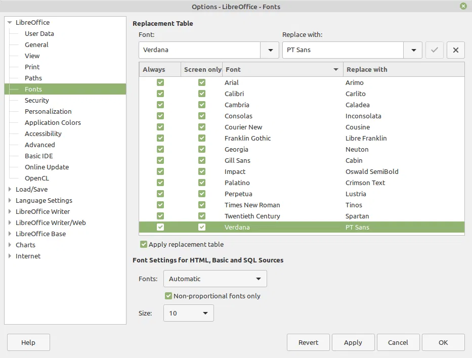Image resolution: width=472 pixels, height=358 pixels.
Task: Toggle Non-proportional fonts only checkbox
Action: pos(168,296)
